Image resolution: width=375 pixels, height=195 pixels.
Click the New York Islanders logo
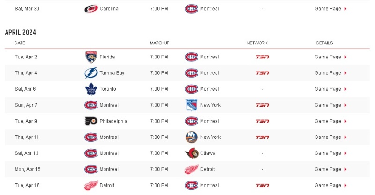tap(192, 137)
